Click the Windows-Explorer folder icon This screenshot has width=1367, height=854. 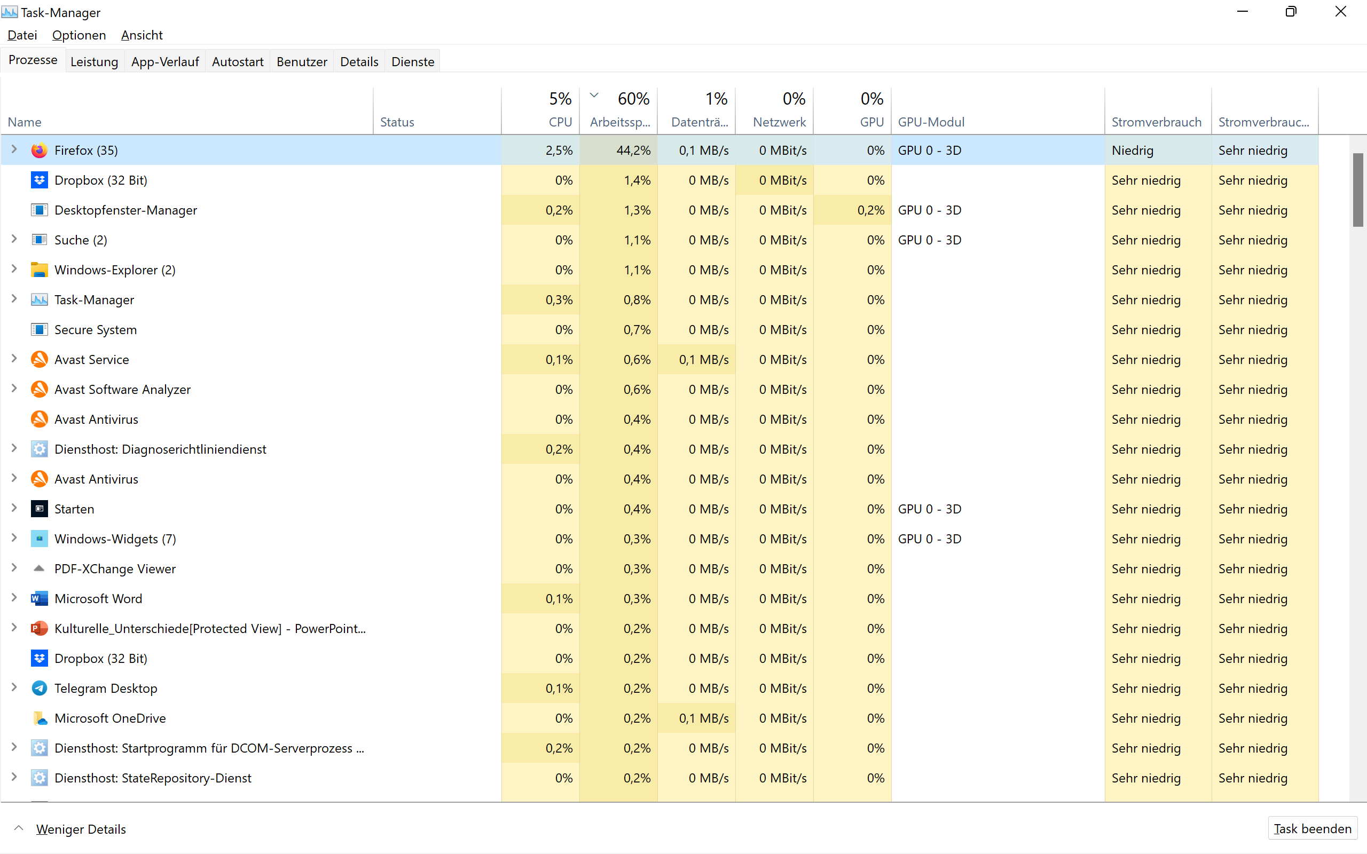(39, 270)
